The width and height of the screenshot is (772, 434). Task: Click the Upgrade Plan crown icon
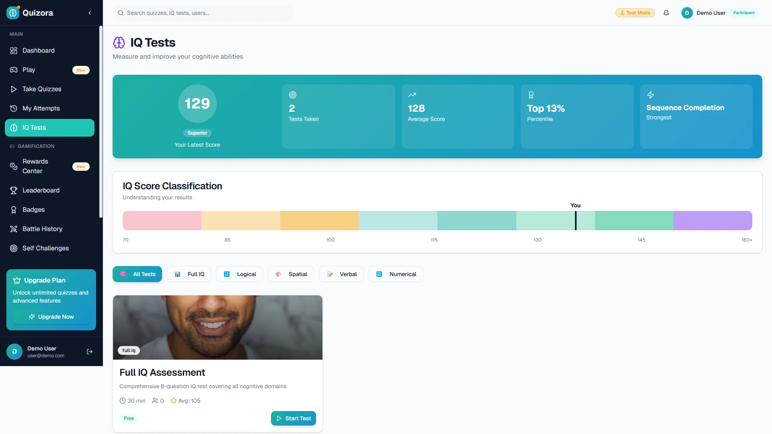17,280
